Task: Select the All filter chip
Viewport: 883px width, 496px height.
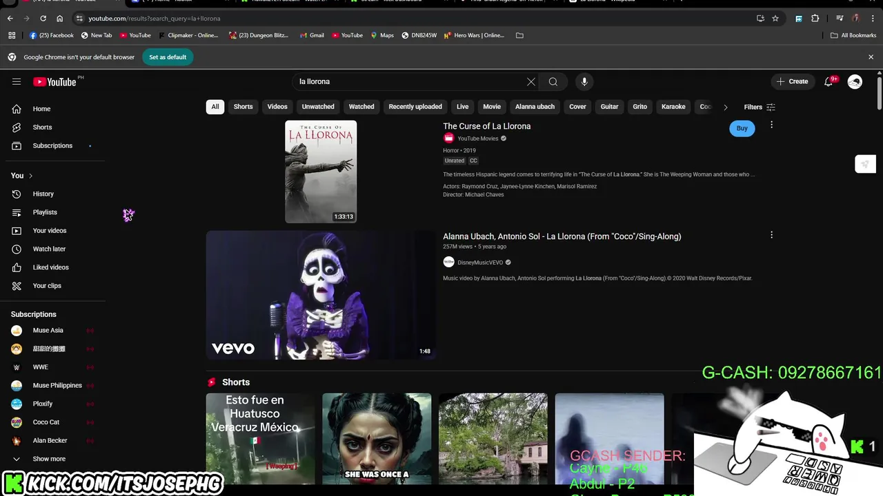Action: pos(215,107)
